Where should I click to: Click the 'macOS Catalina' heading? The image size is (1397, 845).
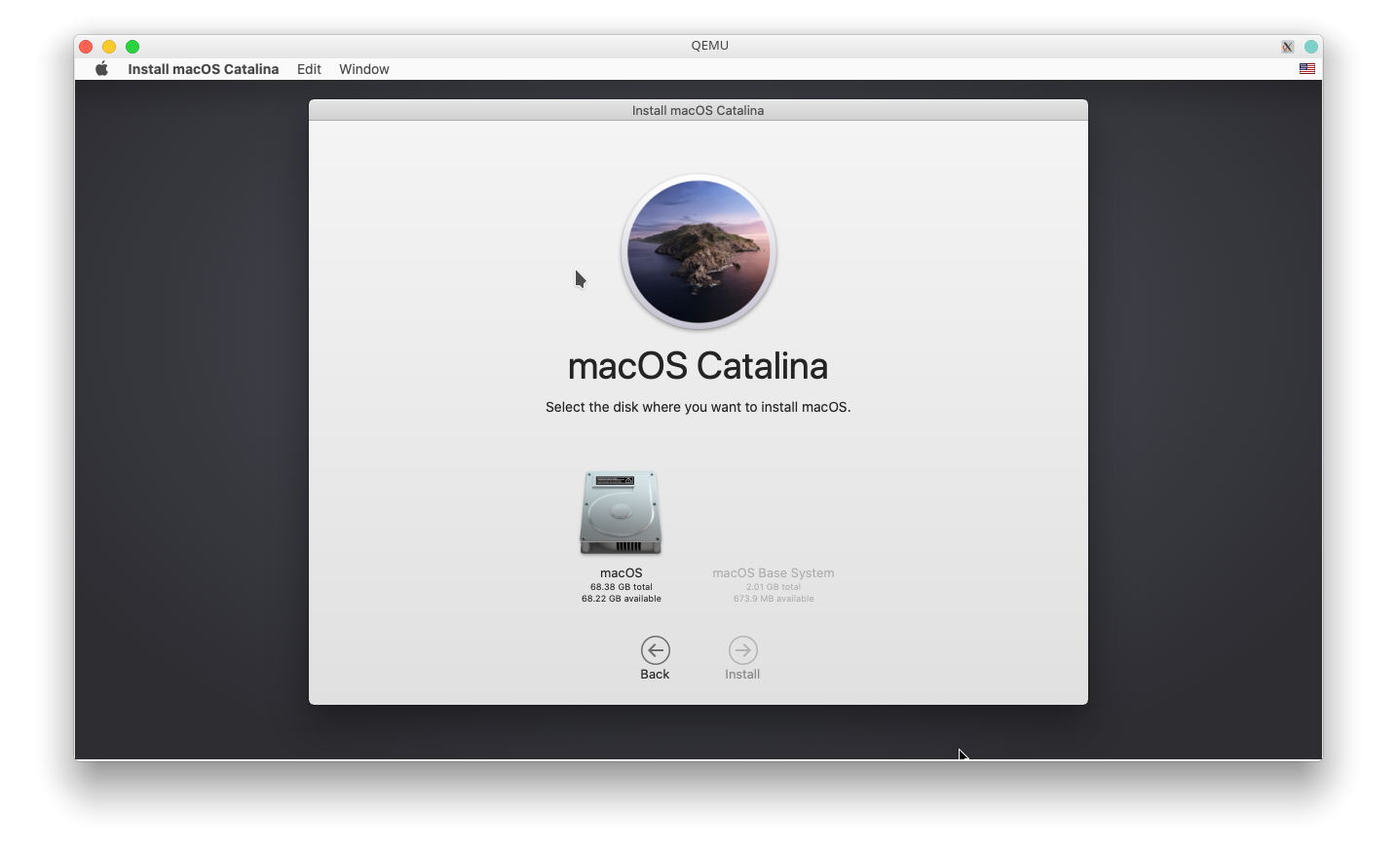pyautogui.click(x=698, y=366)
